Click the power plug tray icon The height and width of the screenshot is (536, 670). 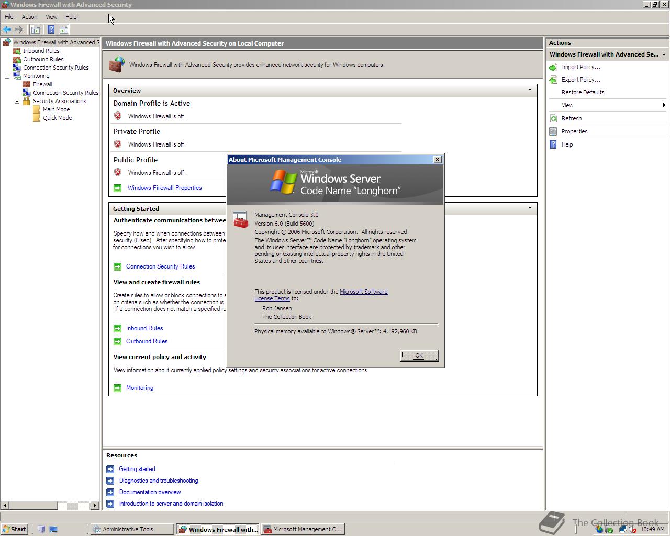click(x=609, y=529)
